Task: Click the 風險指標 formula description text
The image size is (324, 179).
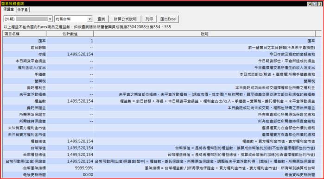Action: click(230, 168)
